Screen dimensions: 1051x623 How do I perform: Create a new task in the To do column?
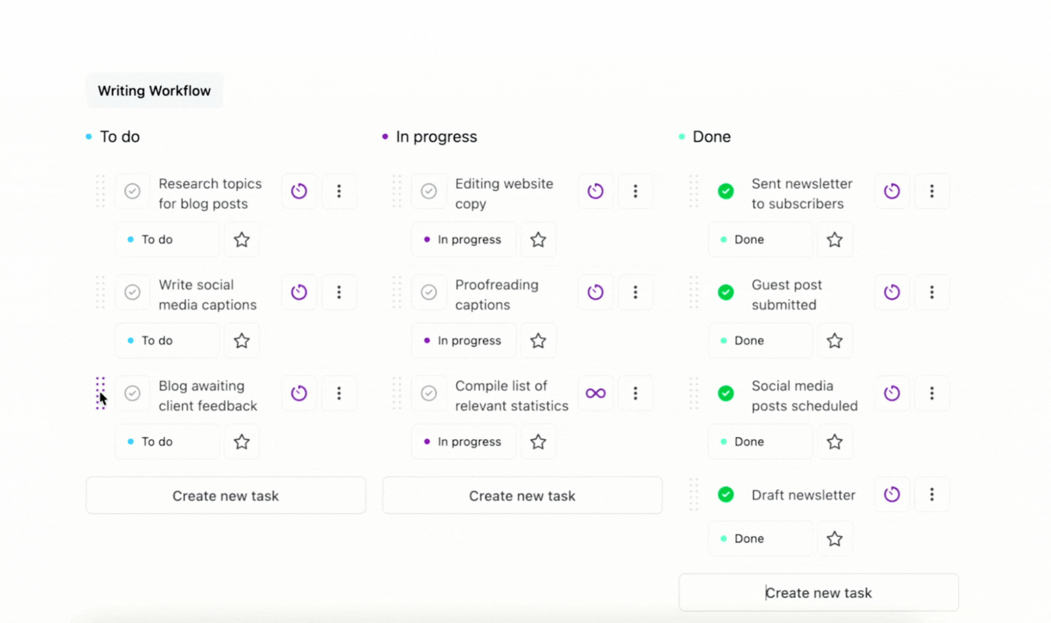[226, 495]
